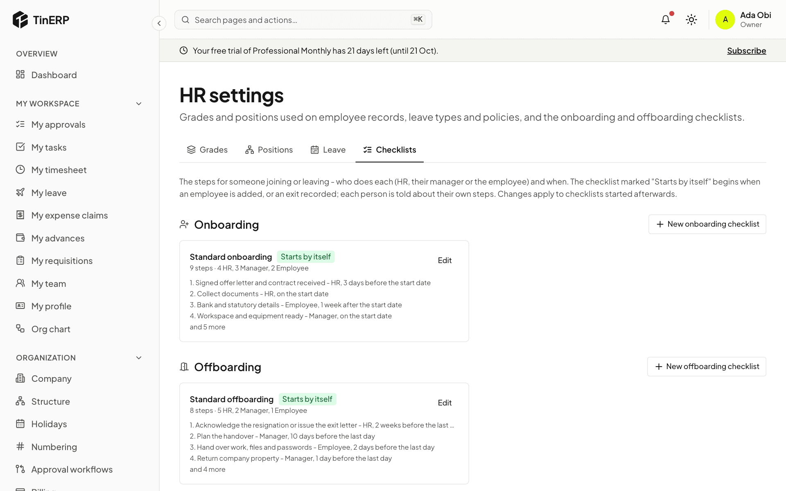Toggle the light/dark theme sun icon
The width and height of the screenshot is (786, 491).
[691, 20]
